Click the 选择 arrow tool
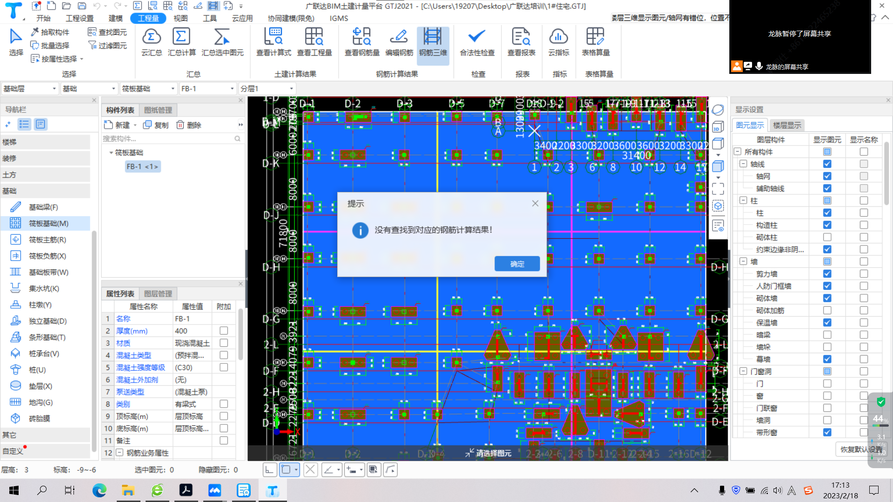Viewport: 893px width, 502px height. click(16, 42)
